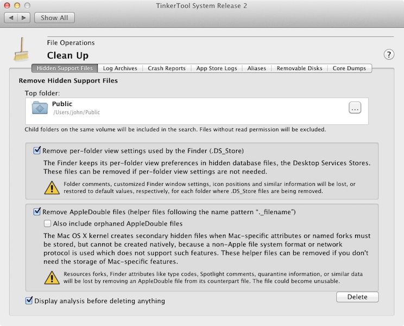Open the App Store Logs tab

pos(217,68)
